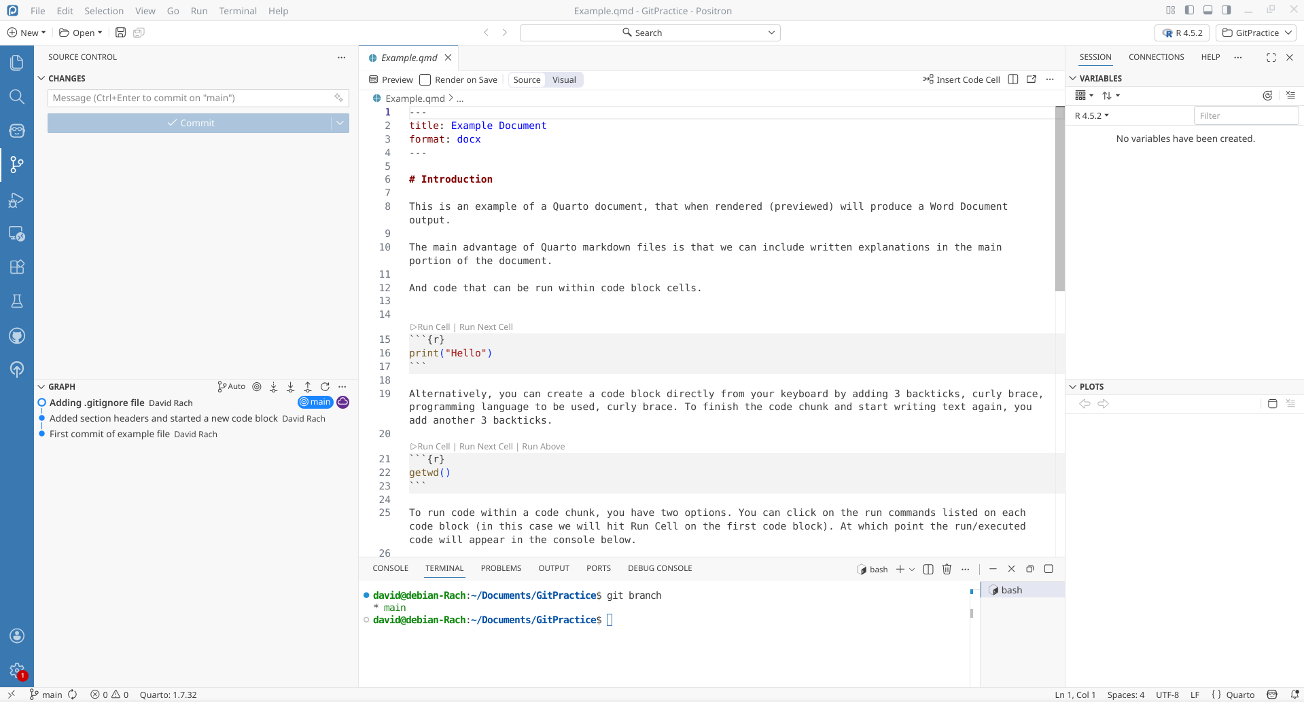The height and width of the screenshot is (702, 1304).
Task: Open the R 4.5.2 interpreter selector
Action: (x=1182, y=33)
